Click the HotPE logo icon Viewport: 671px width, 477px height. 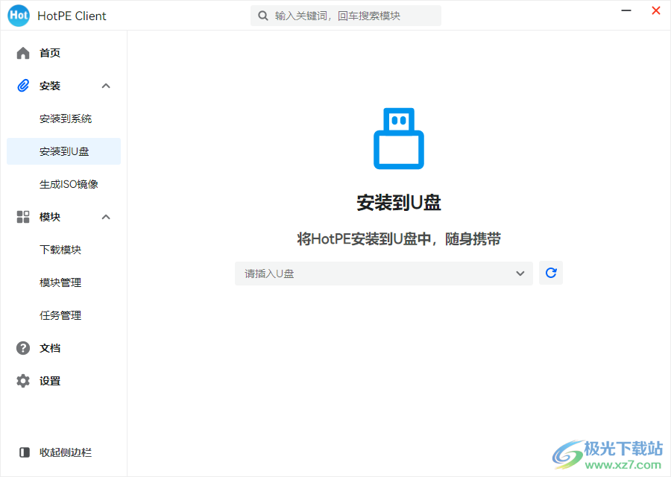(18, 15)
